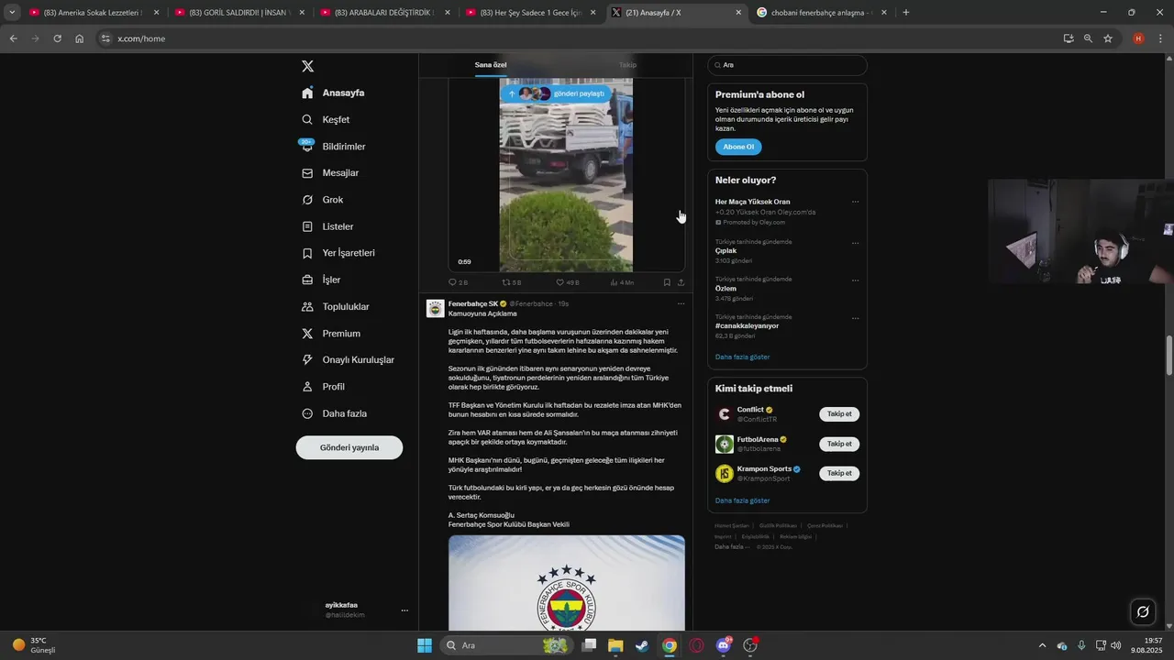Image resolution: width=1174 pixels, height=660 pixels.
Task: Switch to Sana özel tab
Action: tap(491, 65)
